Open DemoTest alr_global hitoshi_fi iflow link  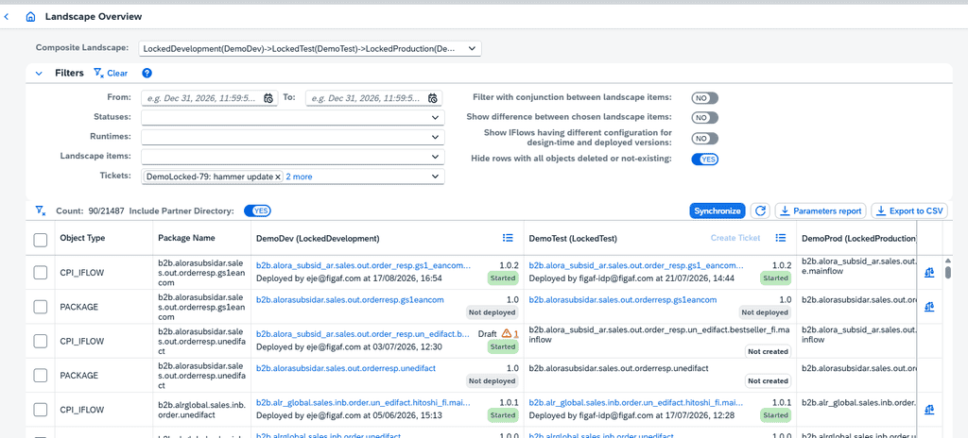point(636,403)
